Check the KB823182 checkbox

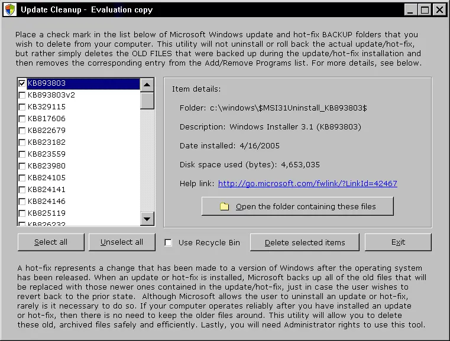coord(22,142)
